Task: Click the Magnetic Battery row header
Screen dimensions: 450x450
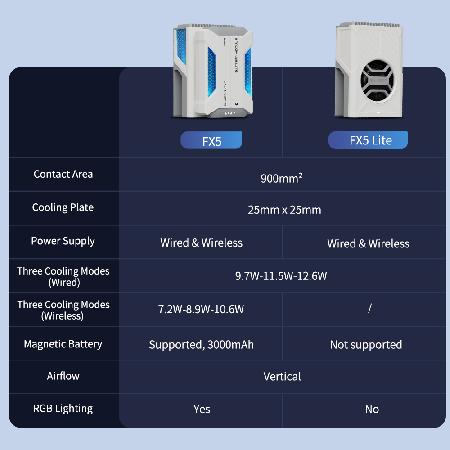Action: (63, 344)
